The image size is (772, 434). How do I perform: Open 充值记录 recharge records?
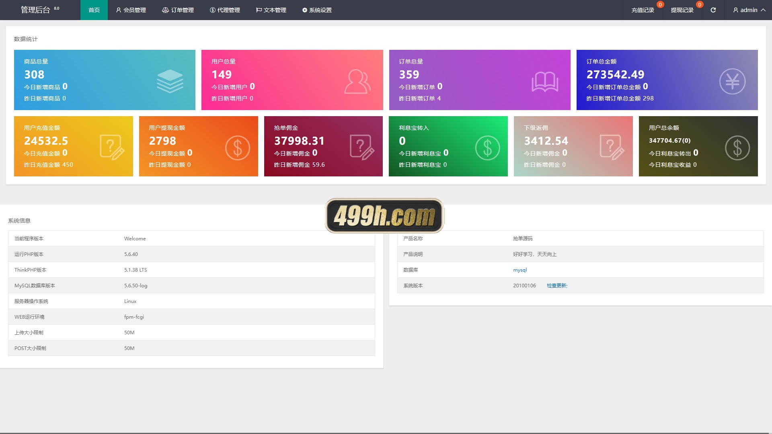pyautogui.click(x=643, y=10)
